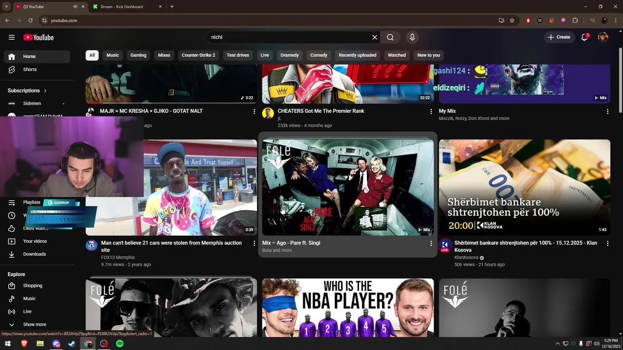623x350 pixels.
Task: Click the magnifying glass search button
Action: 390,37
